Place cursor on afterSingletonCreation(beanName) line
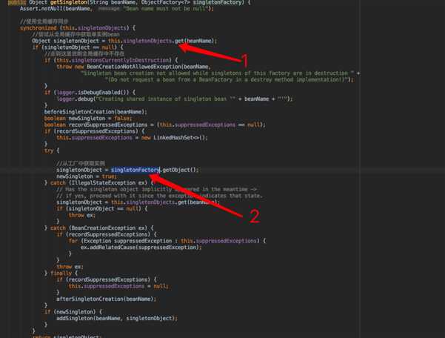This screenshot has height=338, width=445. pos(106,299)
